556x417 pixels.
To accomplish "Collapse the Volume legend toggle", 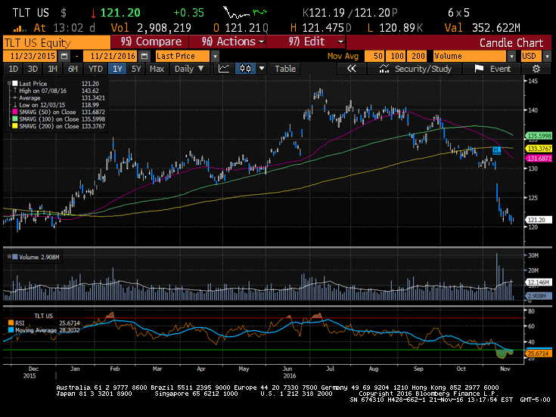I will (x=9, y=257).
